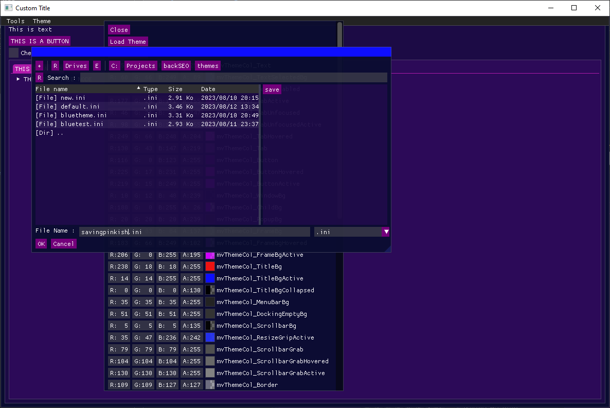Click the R refresh icon in the file dialog
The image size is (610, 408).
click(55, 65)
